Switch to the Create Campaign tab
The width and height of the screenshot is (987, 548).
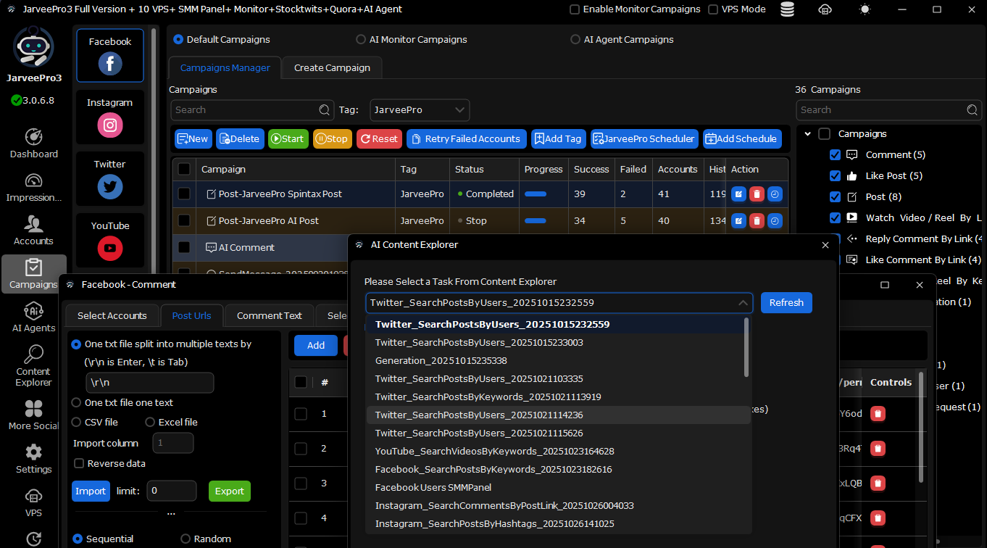tap(332, 67)
